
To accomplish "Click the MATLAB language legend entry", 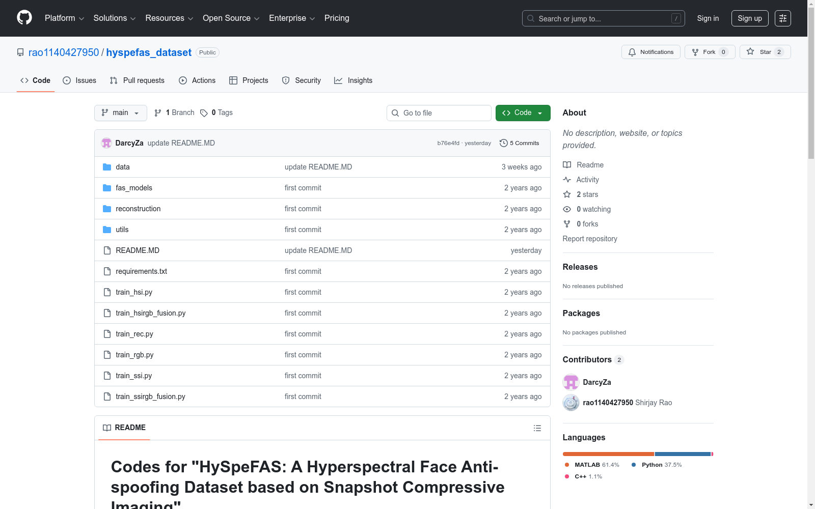I will coord(592,465).
